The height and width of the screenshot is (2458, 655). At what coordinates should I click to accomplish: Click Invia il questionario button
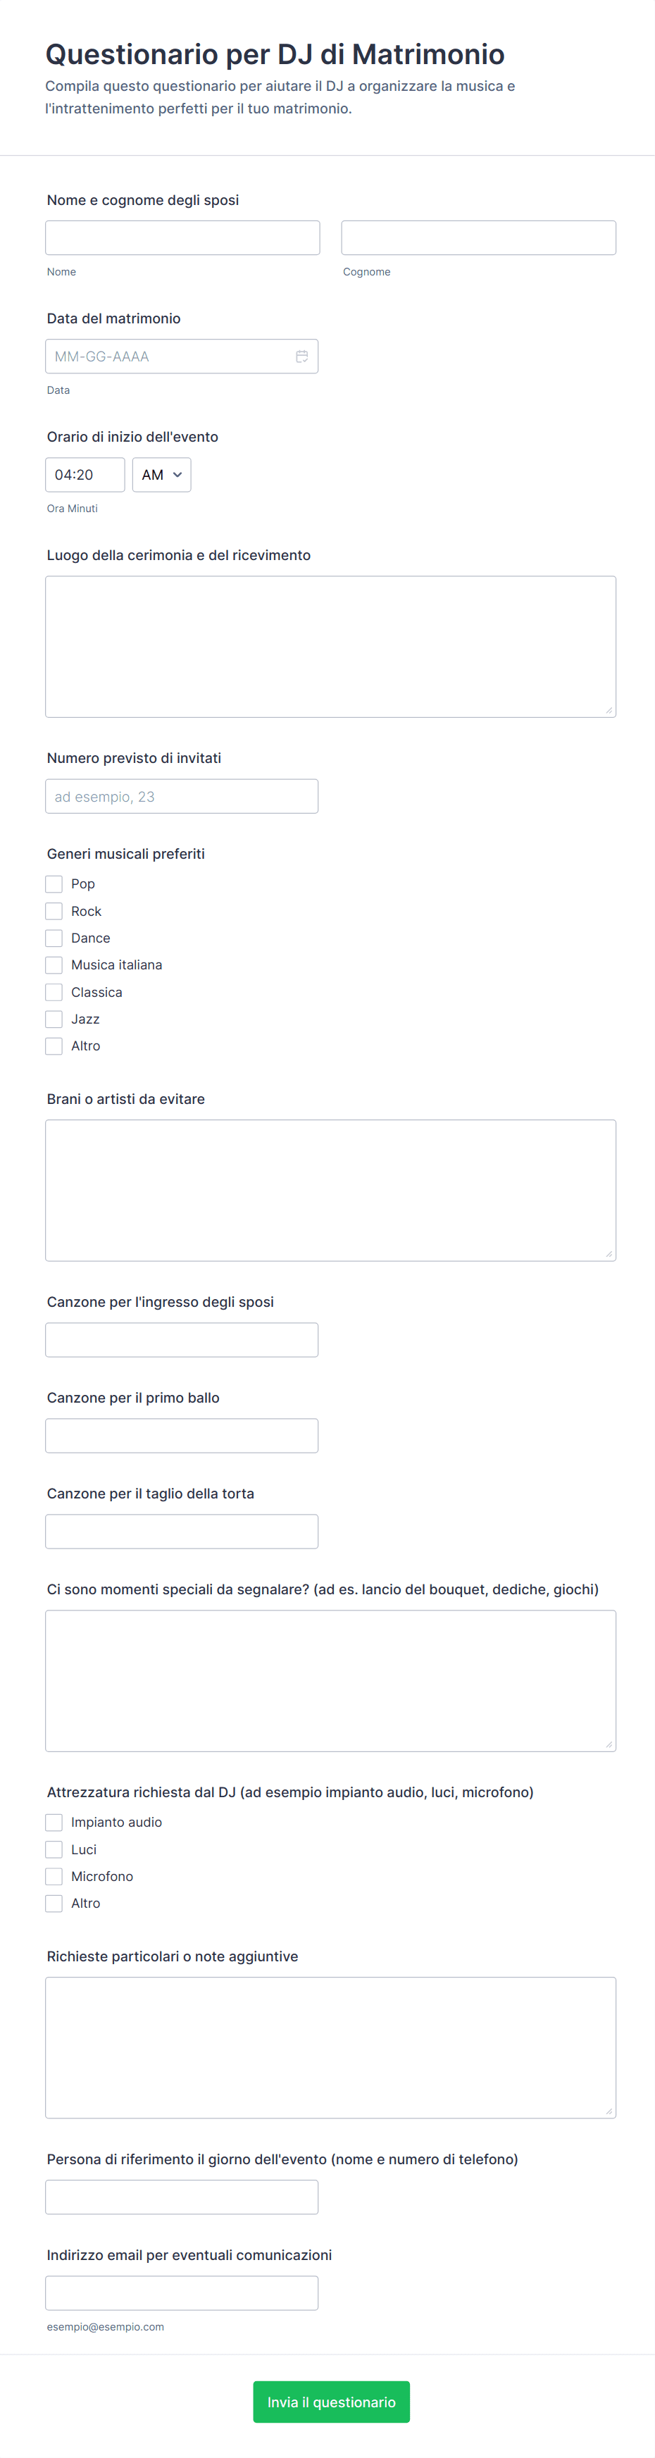pyautogui.click(x=331, y=2401)
